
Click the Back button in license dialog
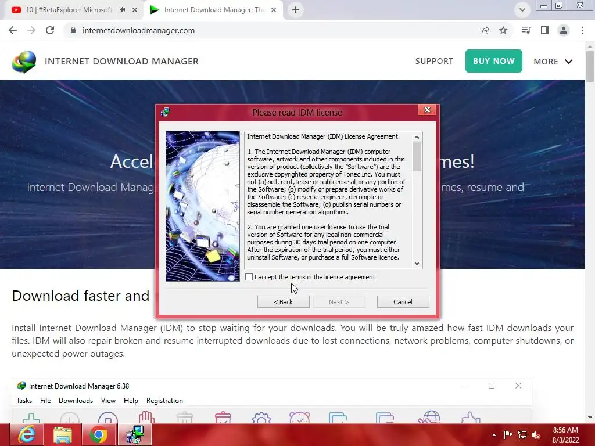tap(283, 302)
